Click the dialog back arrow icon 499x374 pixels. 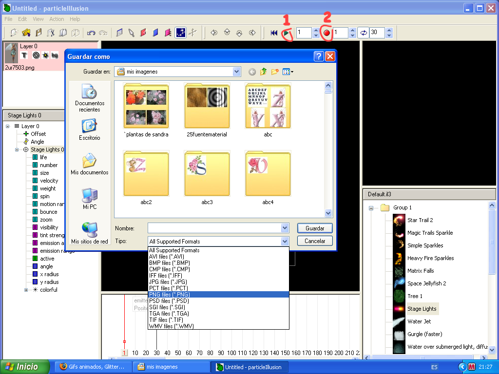[252, 72]
